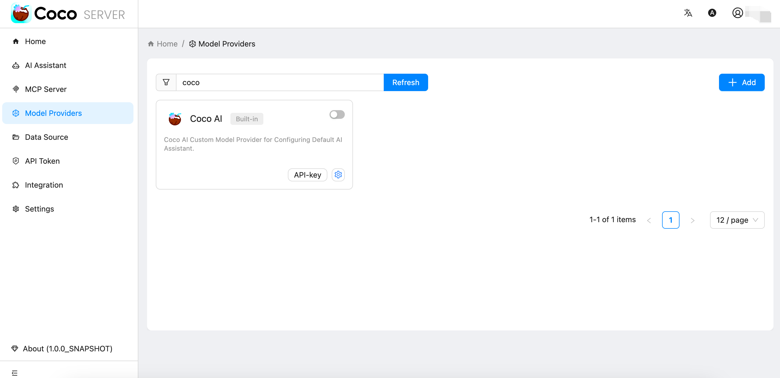Click the Home breadcrumb link
Viewport: 780px width, 378px height.
click(x=167, y=44)
